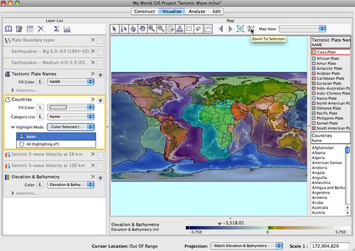The image size is (355, 251).
Task: Remove the Countries layer
Action: pos(93,99)
